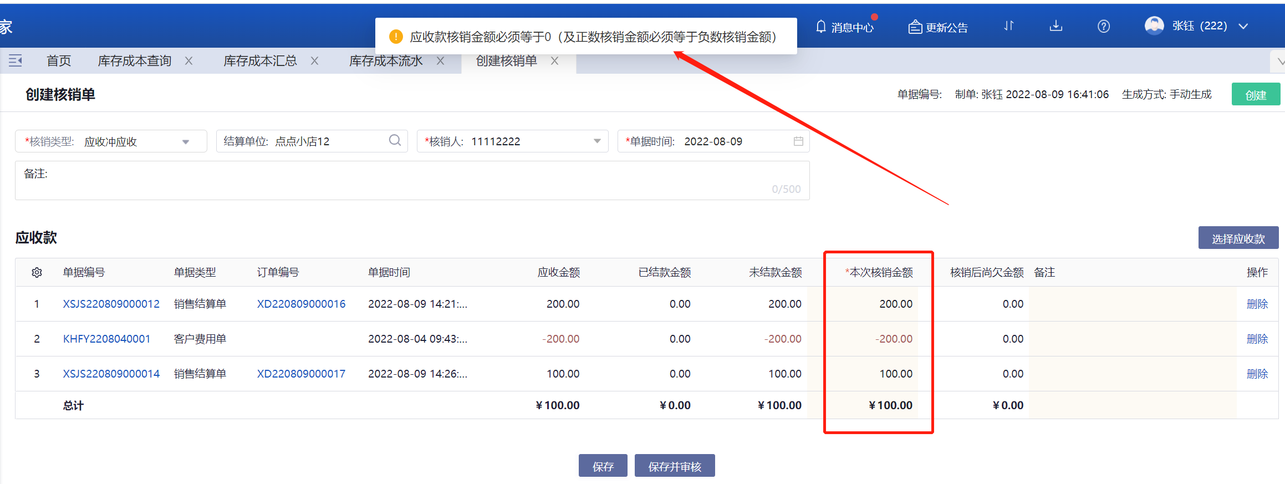Viewport: 1285px width, 484px height.
Task: Click the table column settings gear icon
Action: tap(37, 273)
